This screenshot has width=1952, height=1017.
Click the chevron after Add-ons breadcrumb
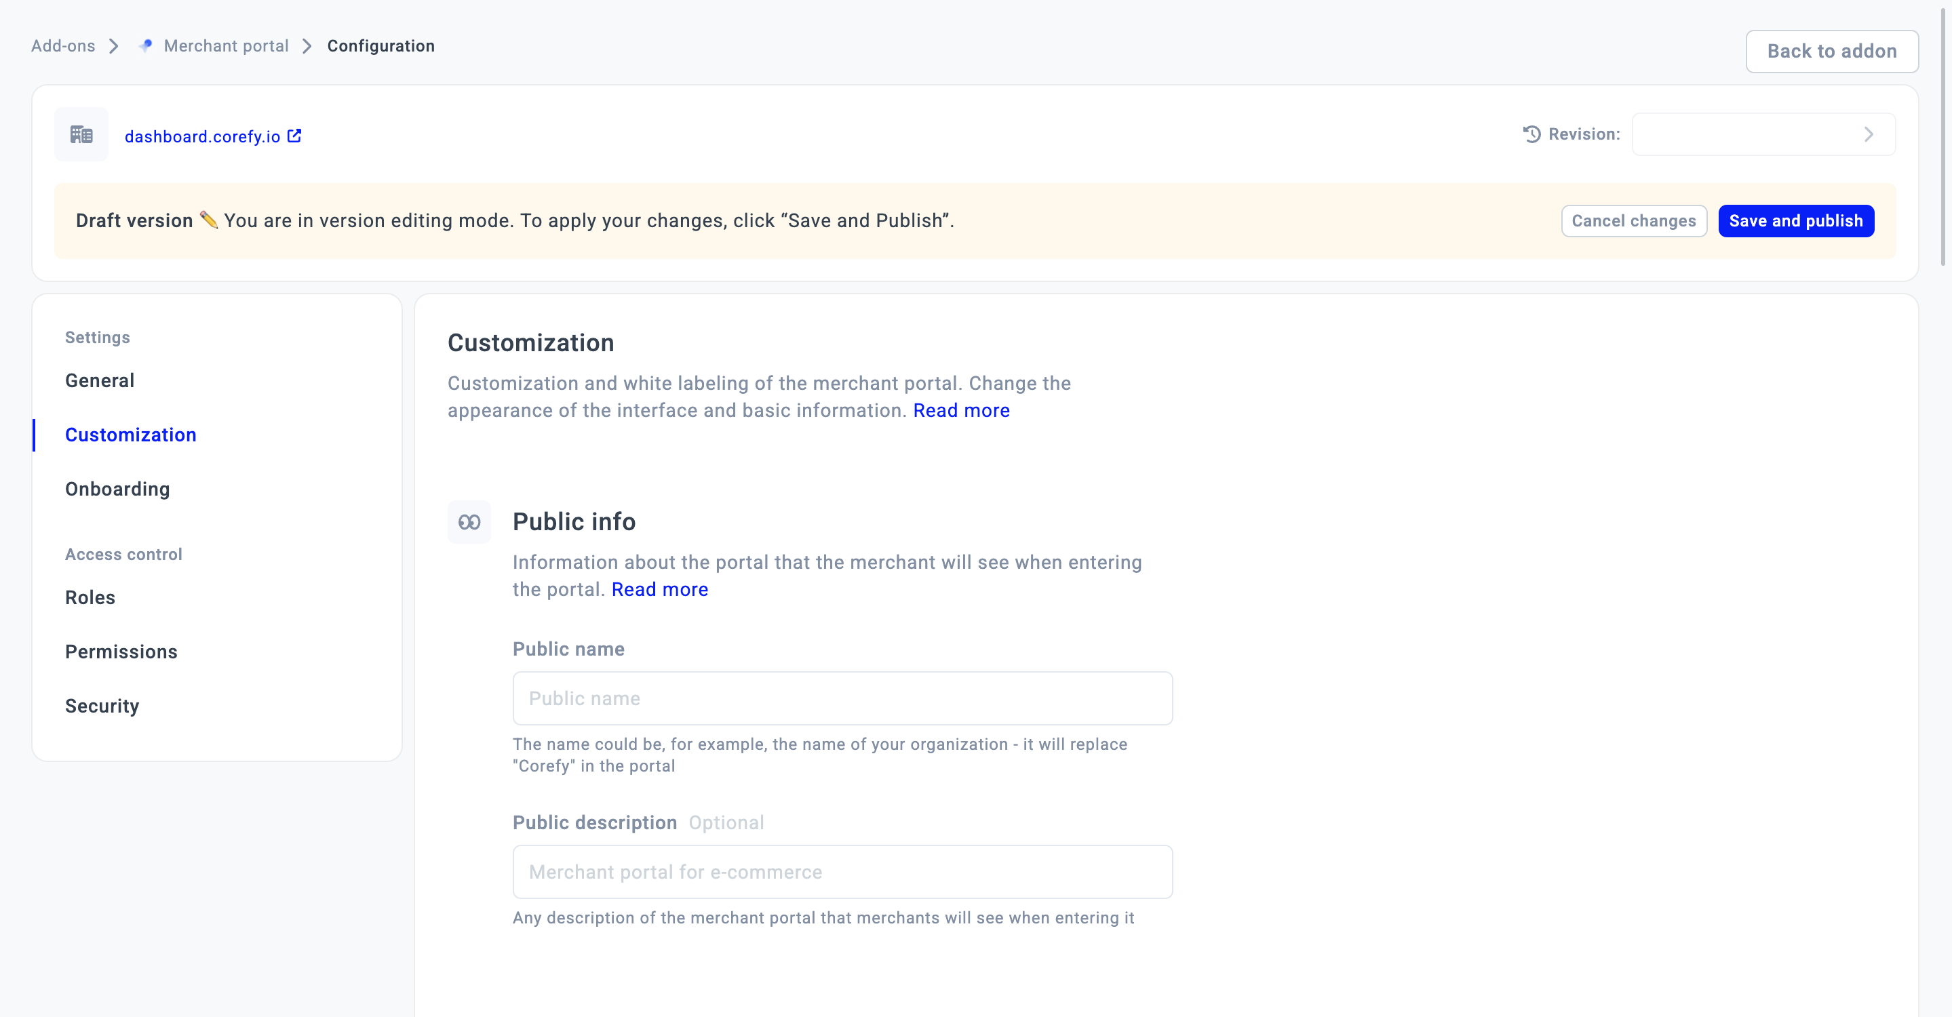pos(115,46)
